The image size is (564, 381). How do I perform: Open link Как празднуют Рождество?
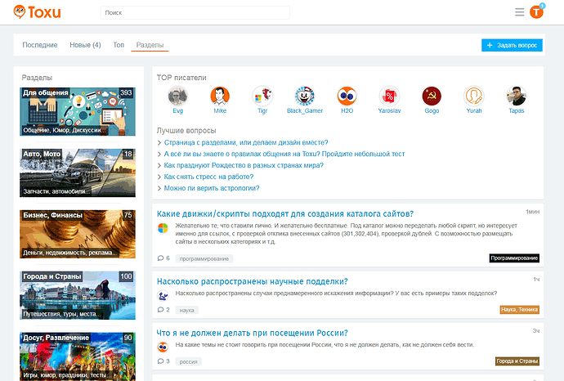click(x=244, y=165)
